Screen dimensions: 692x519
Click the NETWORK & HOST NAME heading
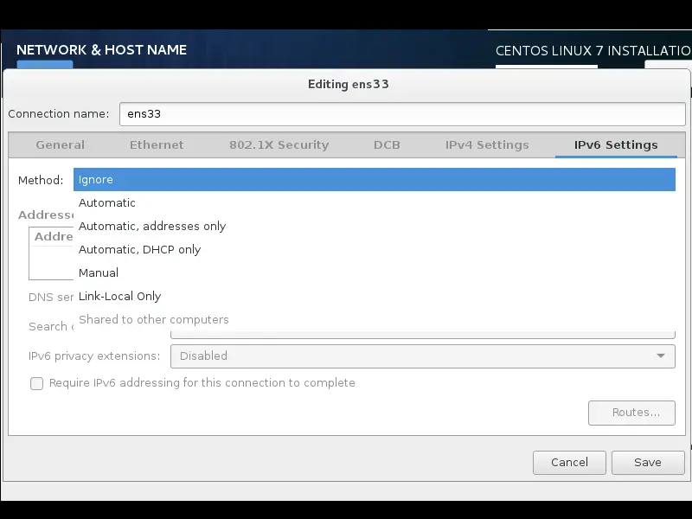click(x=101, y=50)
